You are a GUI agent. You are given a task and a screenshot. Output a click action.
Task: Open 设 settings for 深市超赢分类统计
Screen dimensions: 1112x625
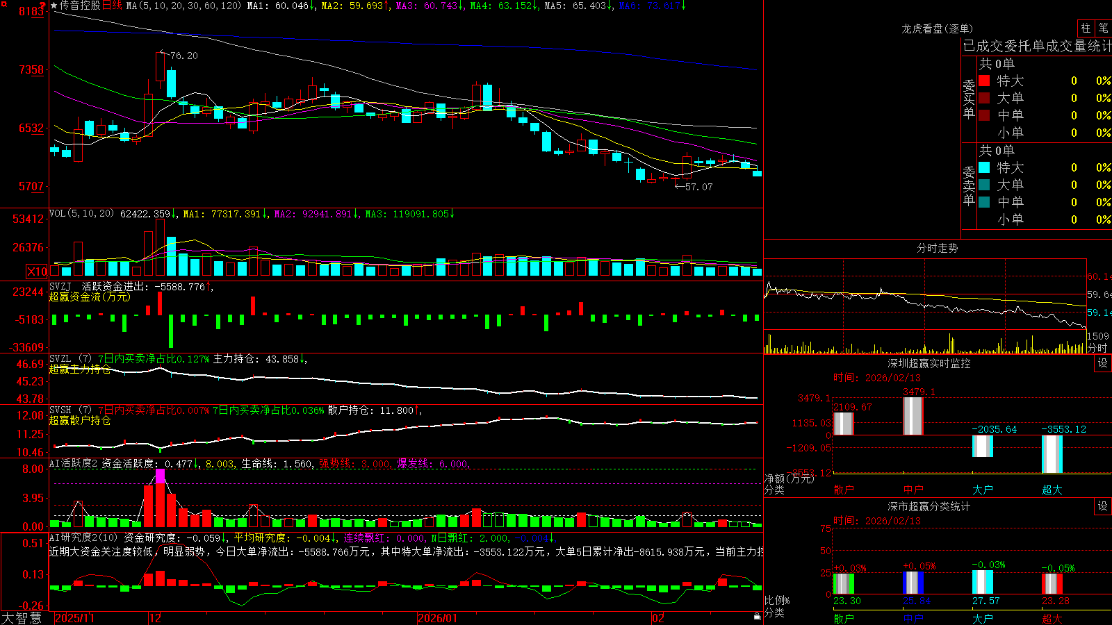[x=1103, y=506]
